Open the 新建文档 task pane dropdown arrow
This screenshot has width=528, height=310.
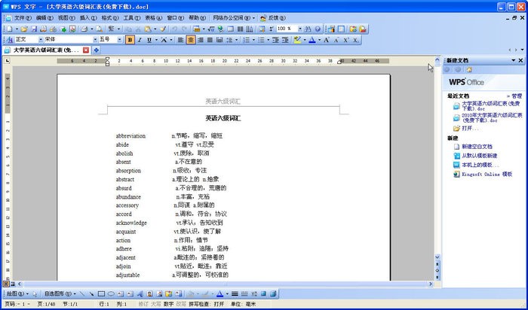[x=514, y=60]
